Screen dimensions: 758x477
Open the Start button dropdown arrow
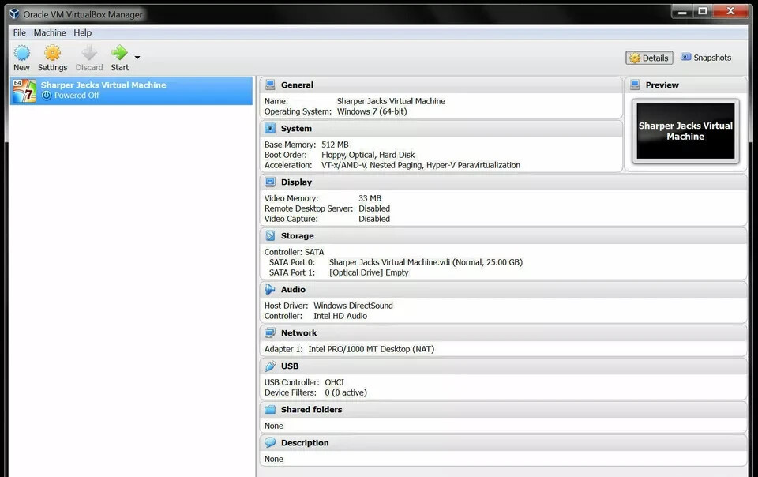[x=137, y=58]
